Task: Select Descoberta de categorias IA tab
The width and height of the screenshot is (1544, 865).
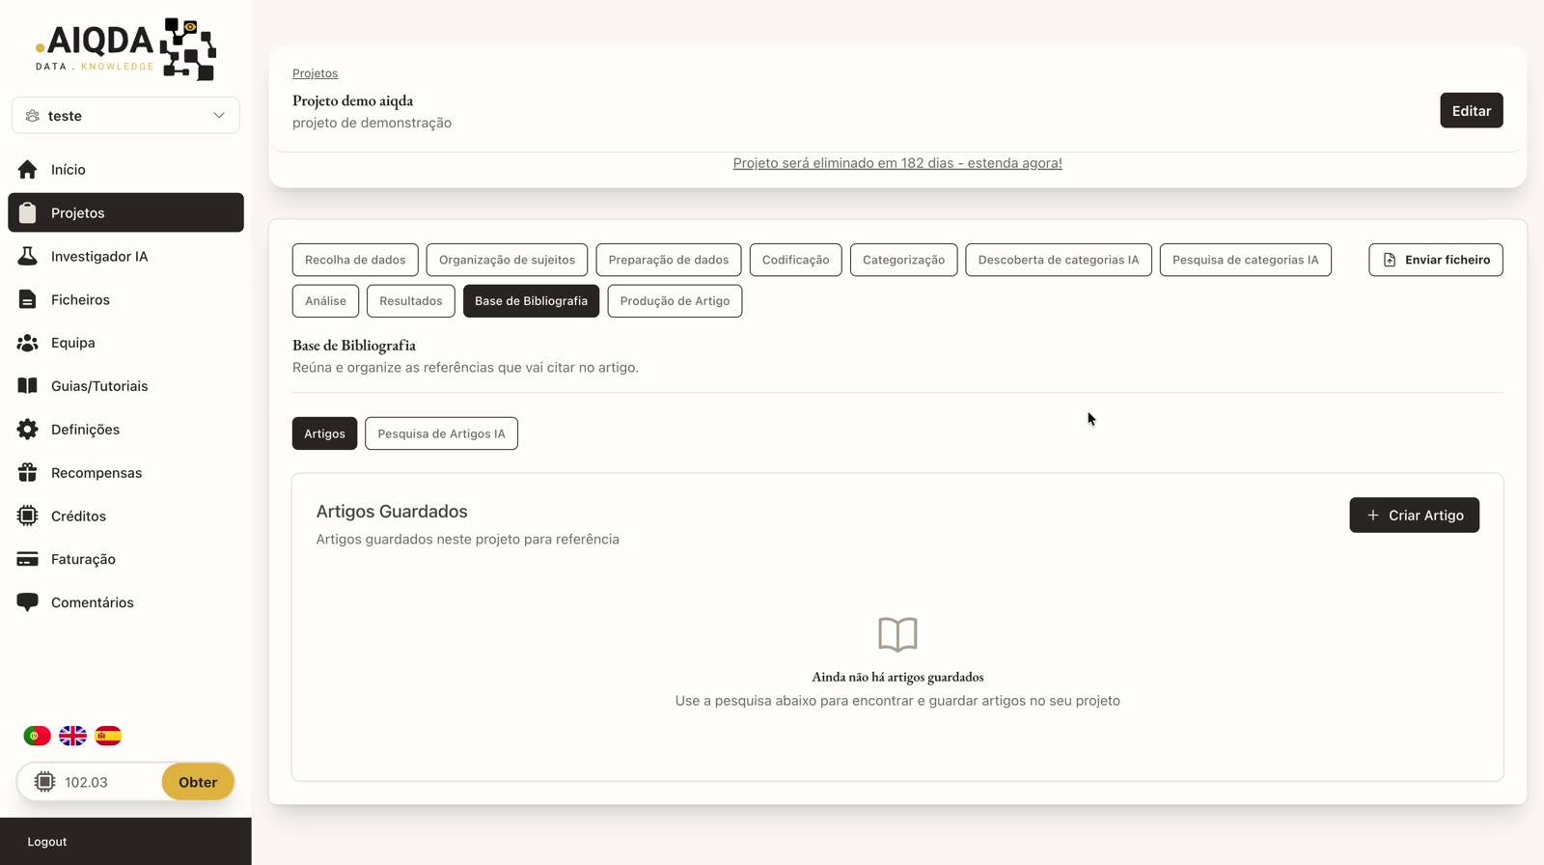Action: pos(1059,260)
